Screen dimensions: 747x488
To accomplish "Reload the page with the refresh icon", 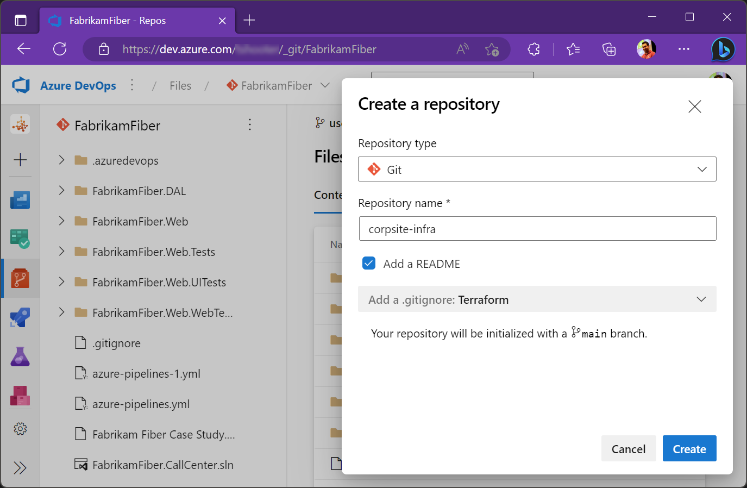I will click(x=60, y=49).
